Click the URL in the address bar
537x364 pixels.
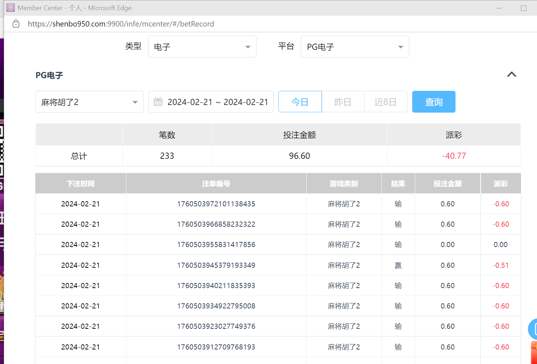click(x=121, y=24)
